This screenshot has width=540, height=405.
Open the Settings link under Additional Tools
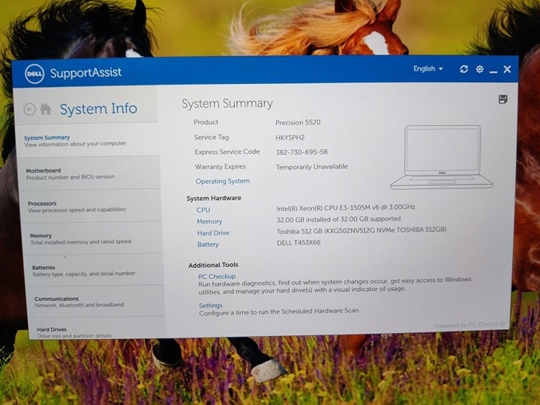tap(211, 305)
